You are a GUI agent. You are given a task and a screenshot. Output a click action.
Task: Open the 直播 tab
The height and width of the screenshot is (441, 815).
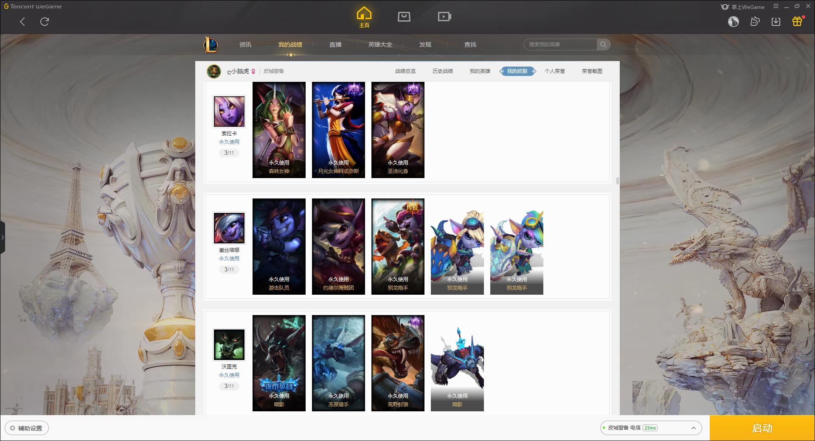[335, 45]
